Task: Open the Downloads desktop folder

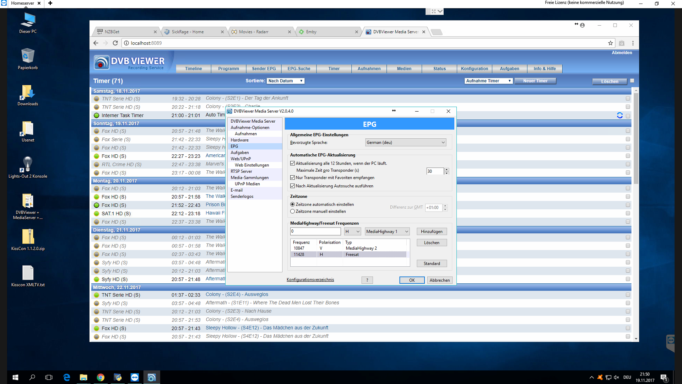Action: click(x=28, y=95)
